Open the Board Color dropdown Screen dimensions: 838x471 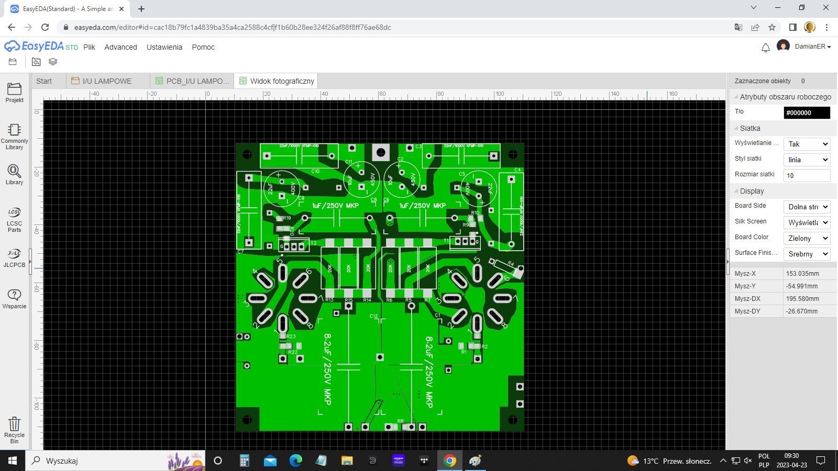coord(807,238)
